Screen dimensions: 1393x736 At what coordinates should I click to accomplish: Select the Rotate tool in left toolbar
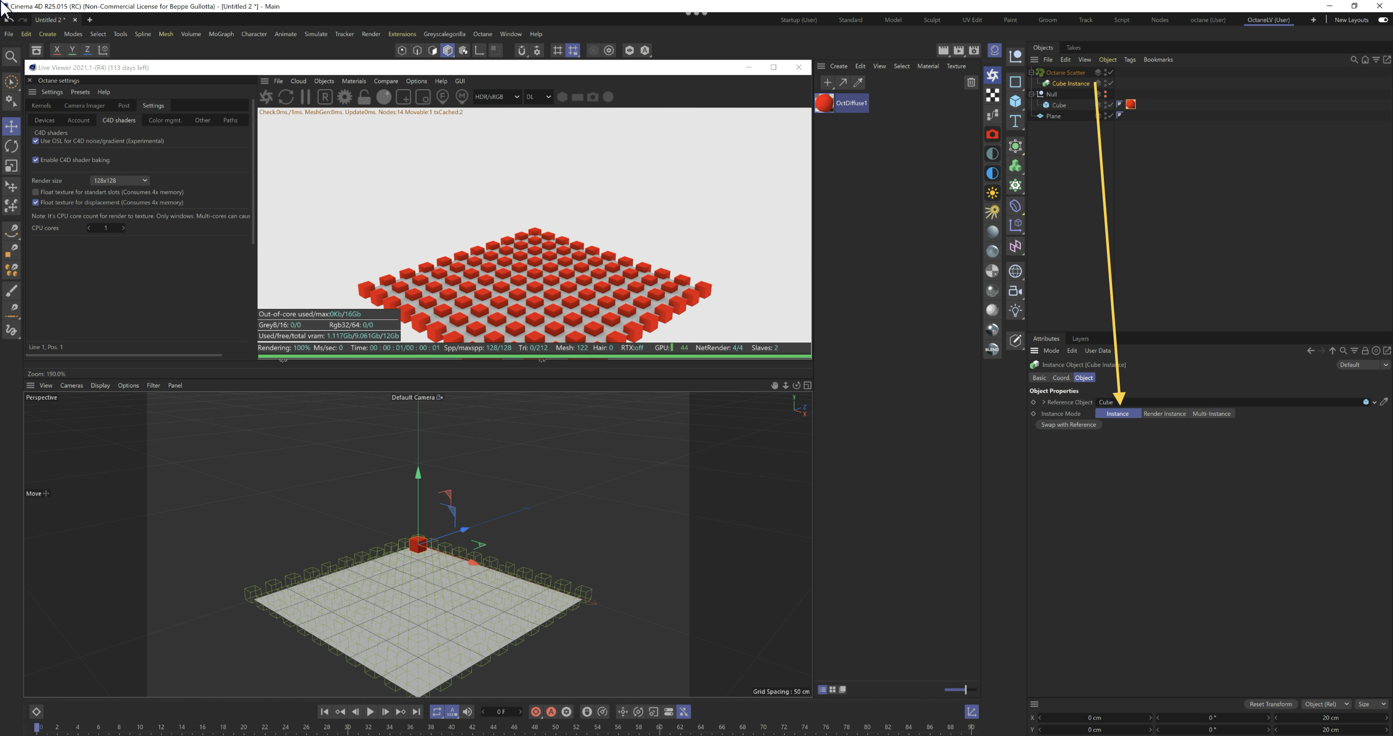click(11, 146)
